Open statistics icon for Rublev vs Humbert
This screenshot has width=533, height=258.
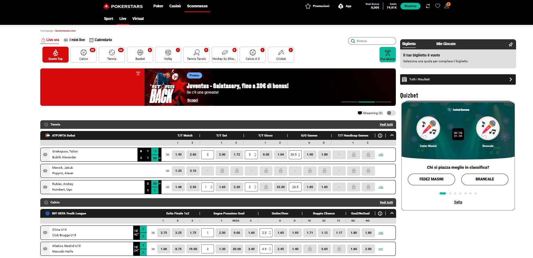[168, 187]
